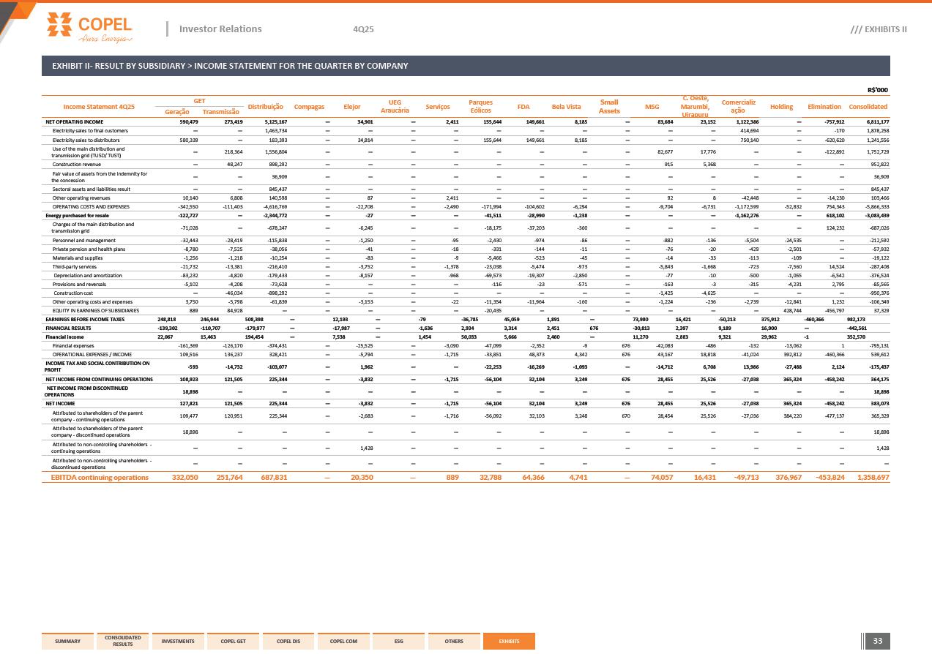The height and width of the screenshot is (654, 932).
Task: Select the NET OPERATING INCOME row label
Action: pos(75,122)
